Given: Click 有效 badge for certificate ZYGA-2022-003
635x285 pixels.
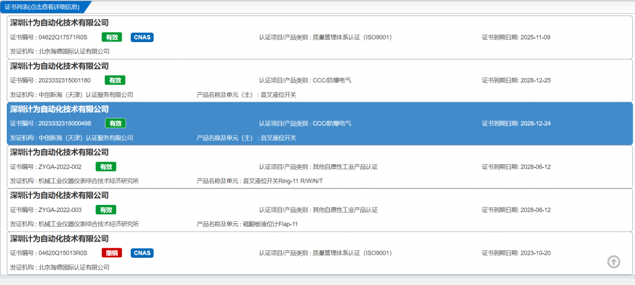Looking at the screenshot, I should (x=106, y=209).
